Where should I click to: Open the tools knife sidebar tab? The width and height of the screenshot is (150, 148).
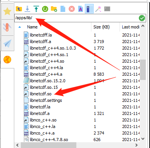click(x=7, y=27)
